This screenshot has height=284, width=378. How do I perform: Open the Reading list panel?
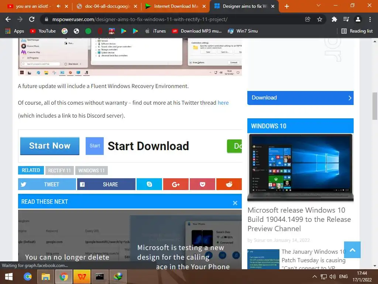coord(357,31)
